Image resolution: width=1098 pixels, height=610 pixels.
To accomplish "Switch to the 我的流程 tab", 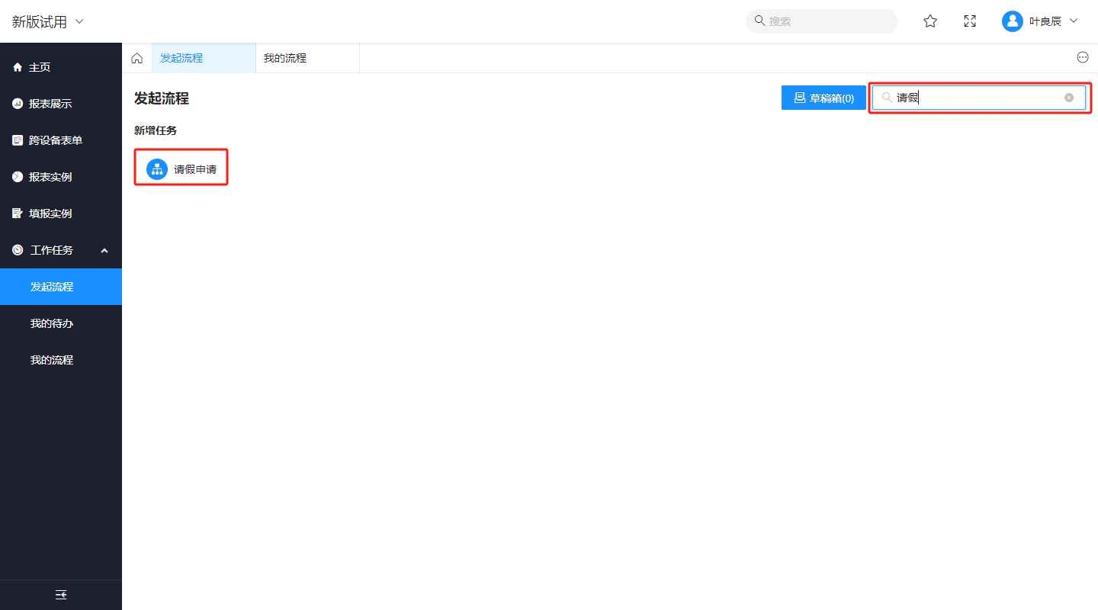I will (x=285, y=58).
